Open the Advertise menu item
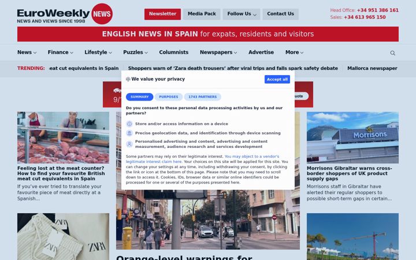Image resolution: width=416 pixels, height=260 pixels. 261,52
